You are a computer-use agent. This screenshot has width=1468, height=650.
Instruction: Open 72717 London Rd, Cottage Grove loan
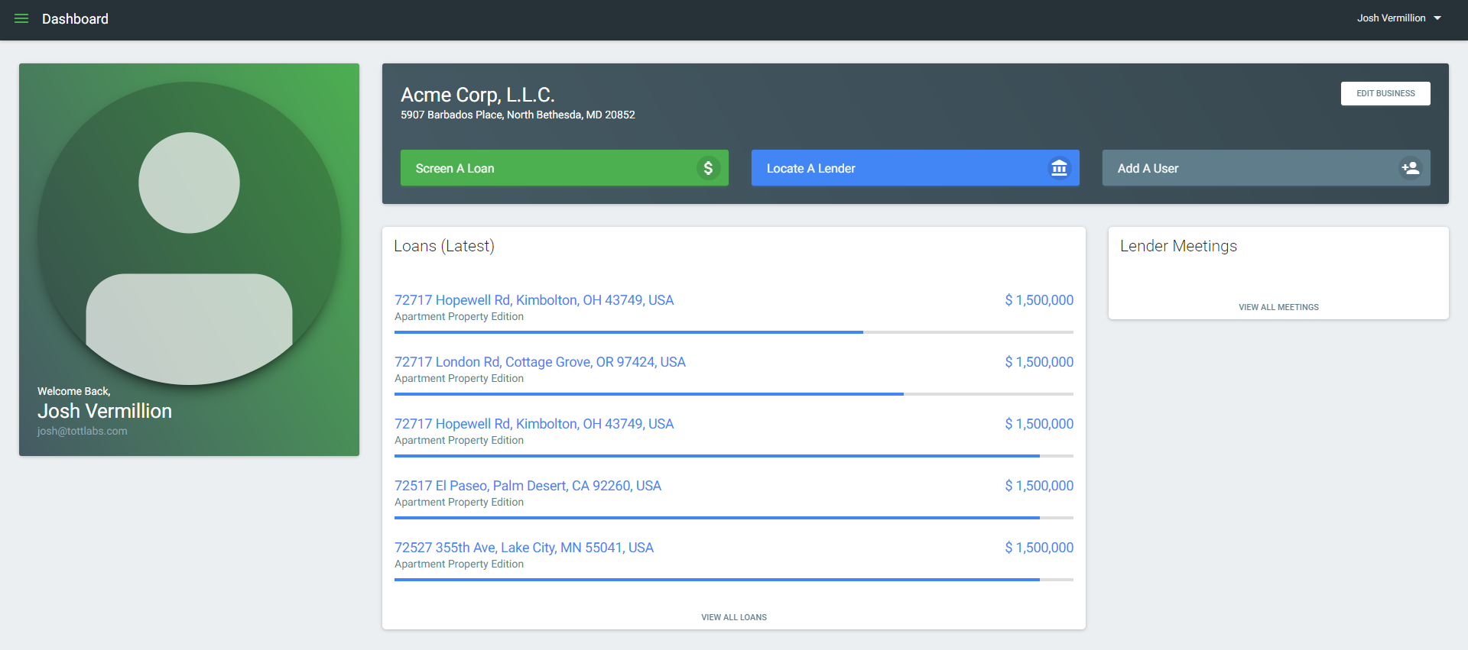click(540, 362)
